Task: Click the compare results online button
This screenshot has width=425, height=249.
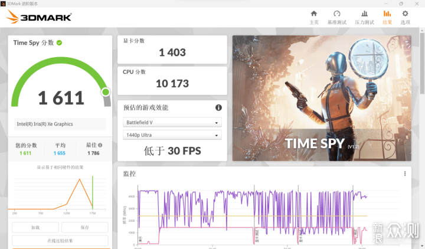Action: [x=60, y=241]
